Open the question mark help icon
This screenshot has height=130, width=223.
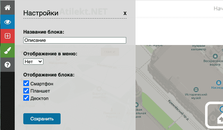coord(8,65)
